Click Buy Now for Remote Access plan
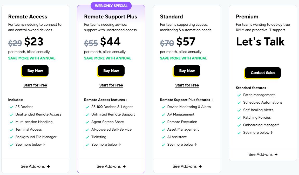This screenshot has width=299, height=175. coord(35,71)
